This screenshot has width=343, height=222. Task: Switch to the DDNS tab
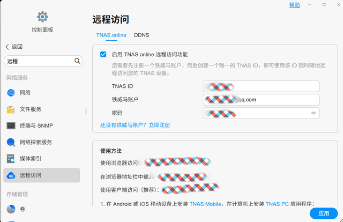pos(141,35)
